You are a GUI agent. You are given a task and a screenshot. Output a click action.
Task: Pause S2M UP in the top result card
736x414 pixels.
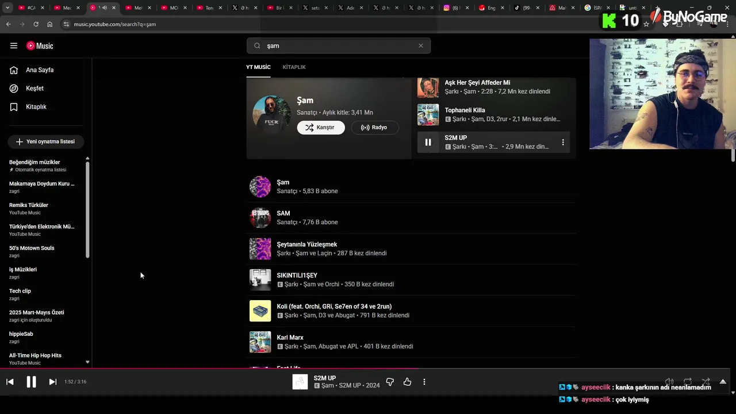click(x=428, y=142)
